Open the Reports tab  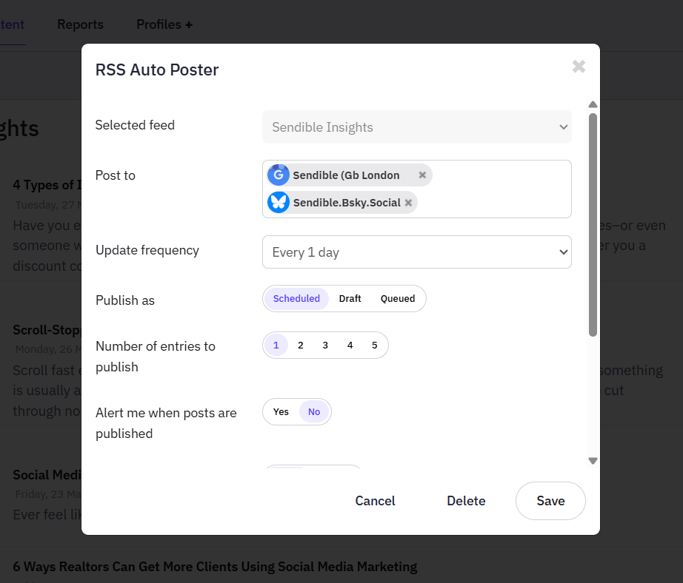(x=80, y=24)
